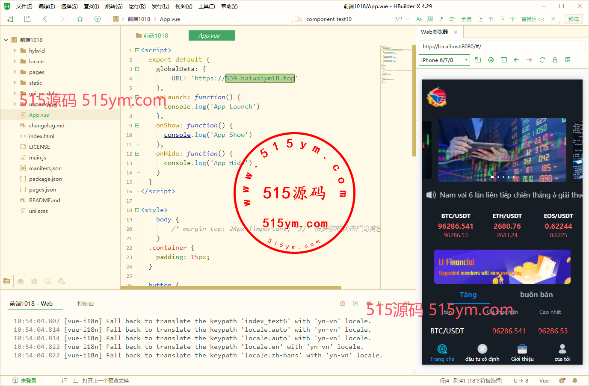589x386 pixels.
Task: Open browser settings gear icon
Action: [x=491, y=60]
